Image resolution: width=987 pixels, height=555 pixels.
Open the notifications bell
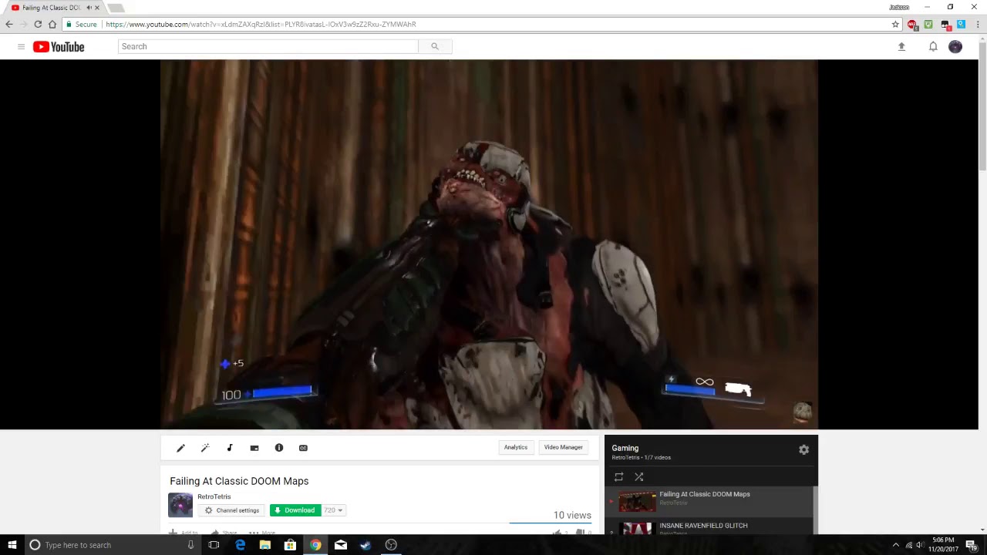click(933, 47)
